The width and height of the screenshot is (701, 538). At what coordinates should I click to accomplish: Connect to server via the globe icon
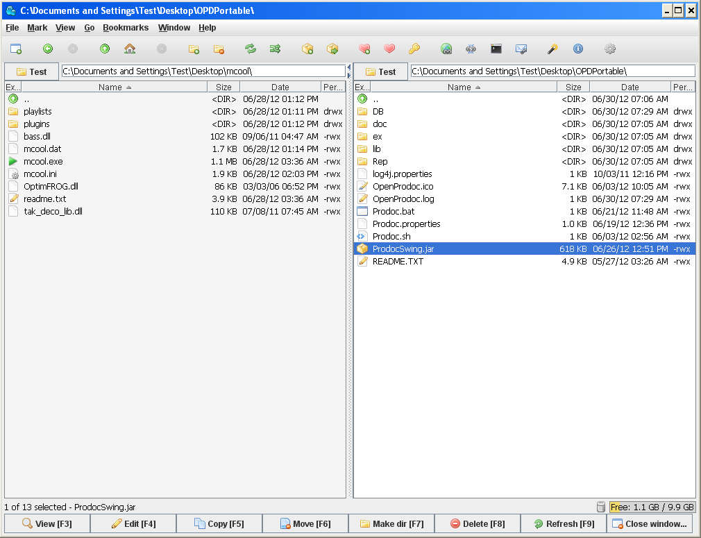click(446, 49)
